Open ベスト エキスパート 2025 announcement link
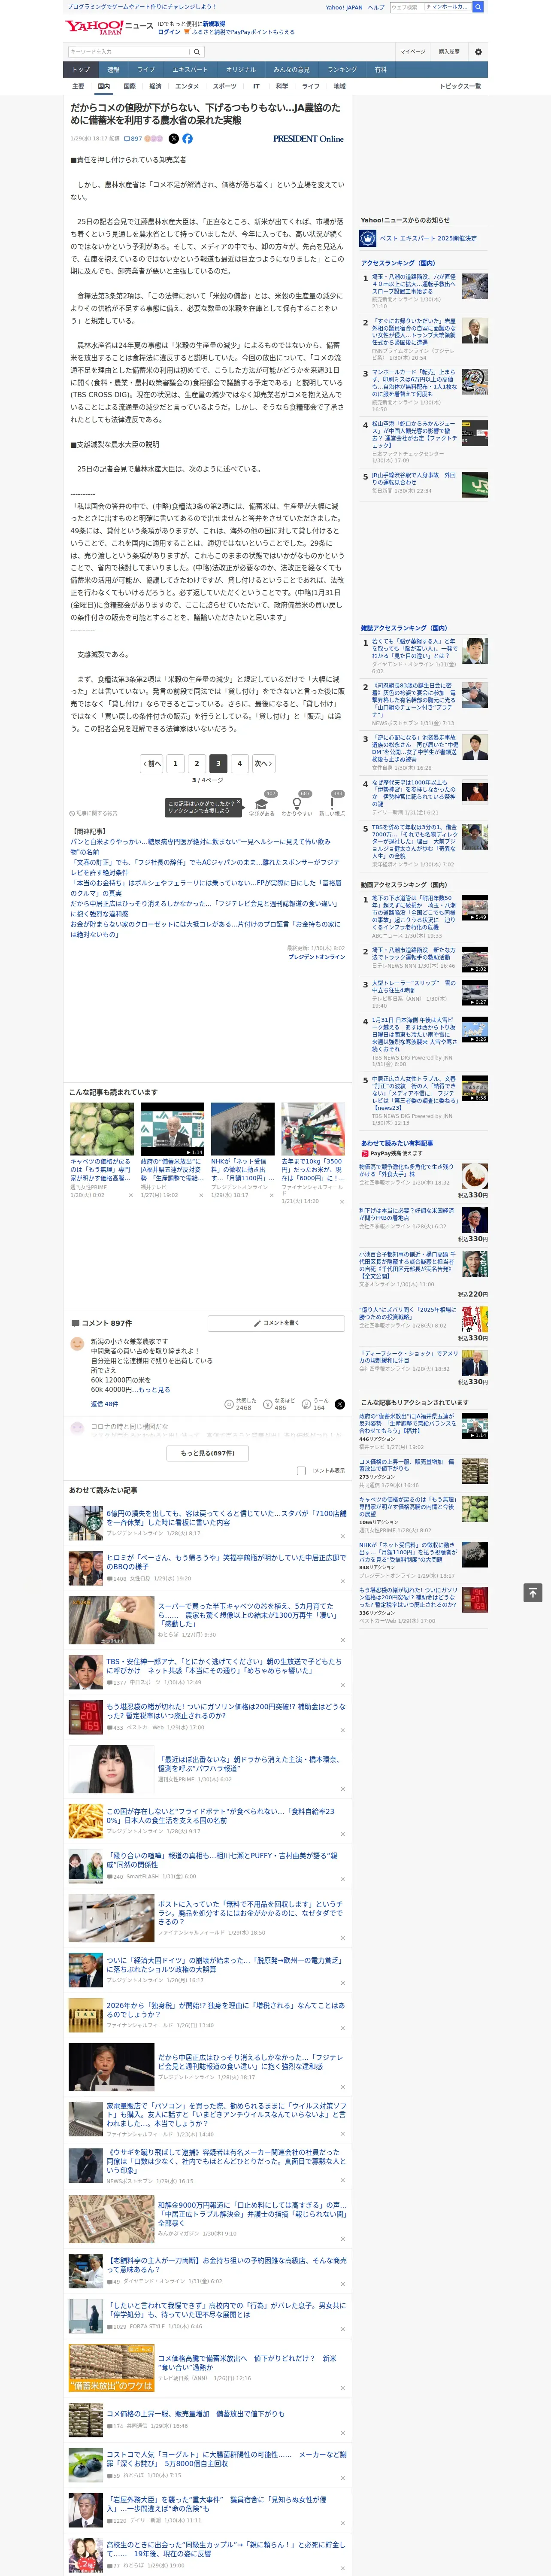The image size is (551, 2576). 428,238
